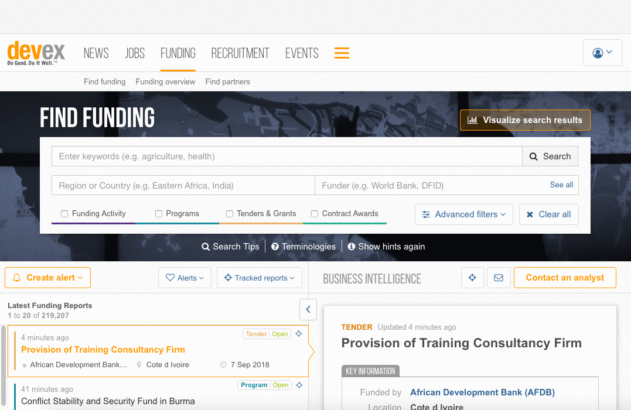Open the Alerts dropdown
The width and height of the screenshot is (631, 410).
coord(185,278)
